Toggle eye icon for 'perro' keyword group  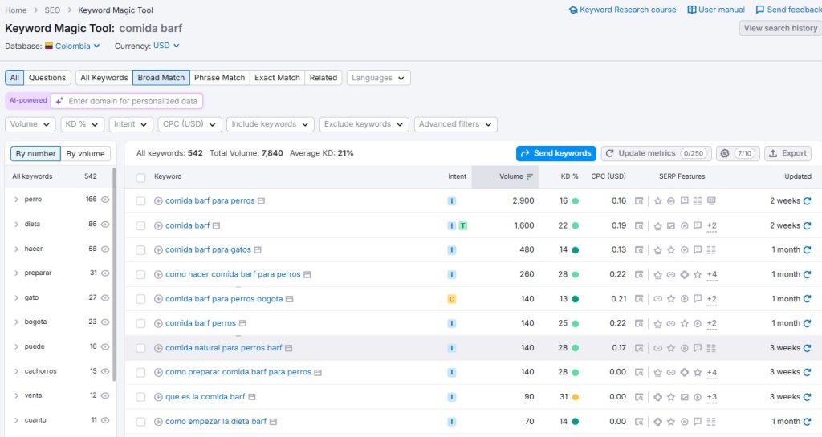pos(105,200)
